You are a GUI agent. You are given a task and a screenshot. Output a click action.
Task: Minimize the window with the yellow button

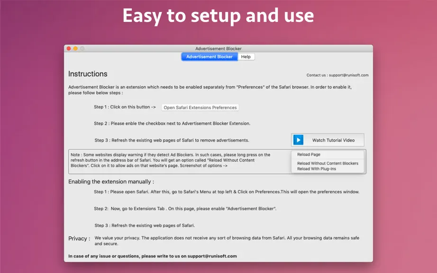click(x=75, y=48)
